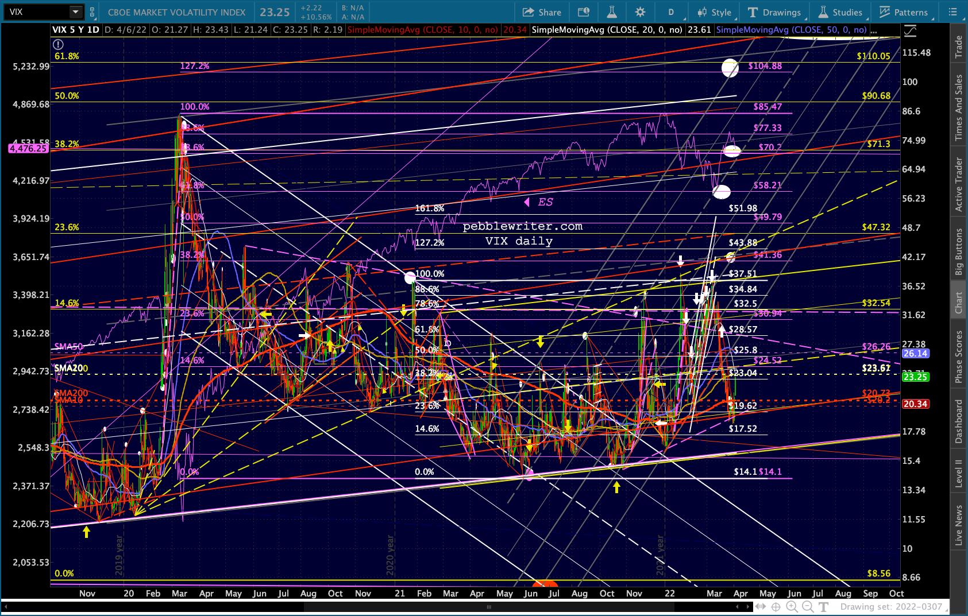Viewport: 968px width, 616px height.
Task: Open the Style dropdown menu
Action: click(714, 12)
